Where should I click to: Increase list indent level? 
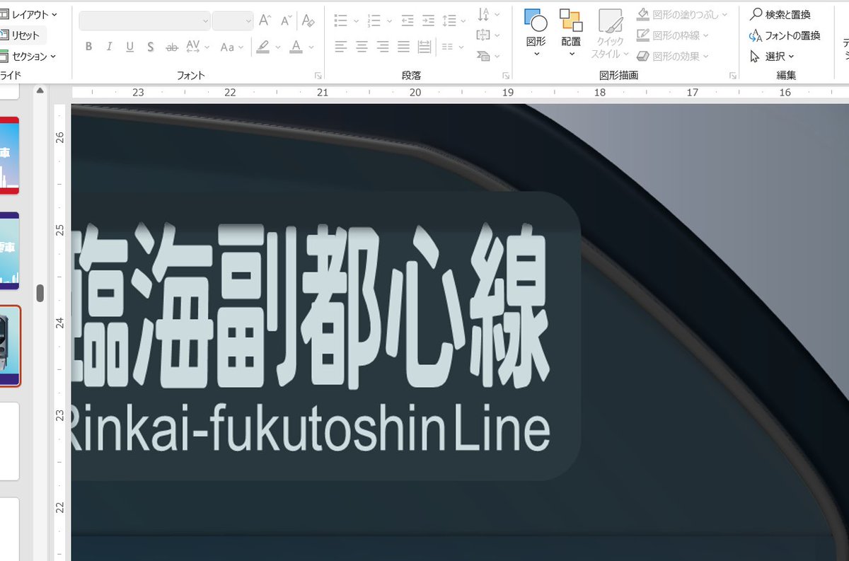[428, 21]
